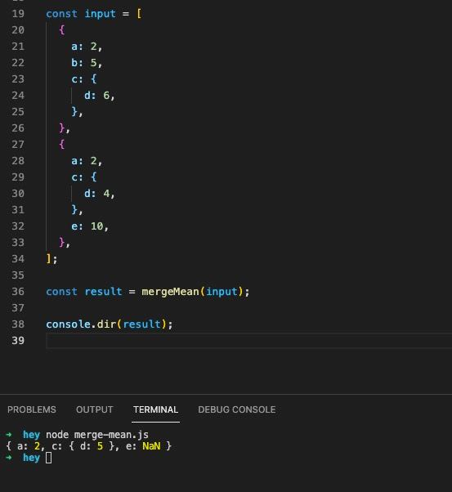
Task: Click closing '},' on line 26
Action: pyautogui.click(x=65, y=128)
